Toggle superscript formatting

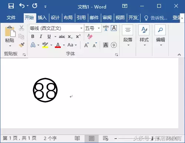pos(78,36)
